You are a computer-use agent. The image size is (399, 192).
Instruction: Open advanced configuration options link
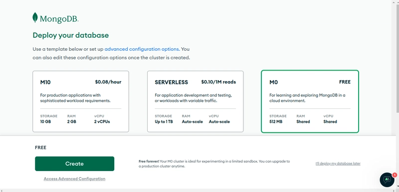click(x=142, y=49)
